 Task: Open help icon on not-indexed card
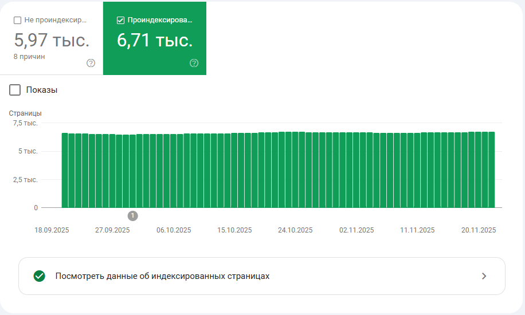click(91, 63)
